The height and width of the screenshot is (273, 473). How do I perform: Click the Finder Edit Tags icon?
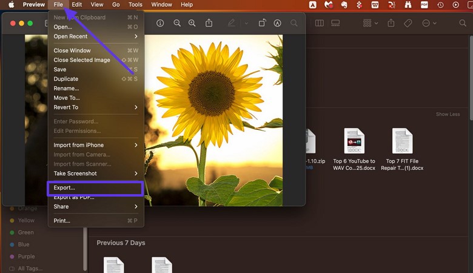pos(408,23)
